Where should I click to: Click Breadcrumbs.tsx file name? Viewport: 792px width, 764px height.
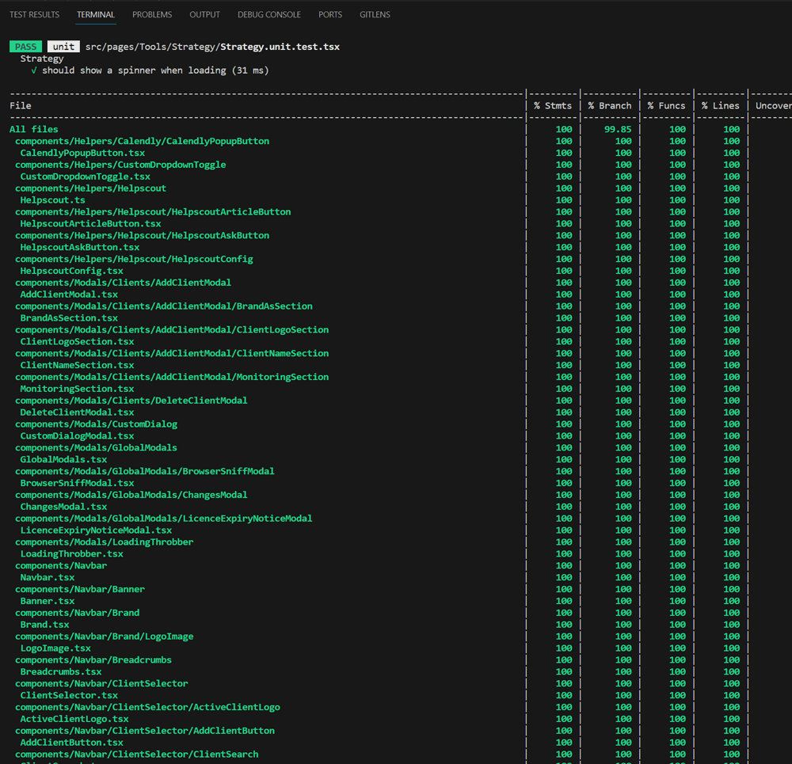click(x=61, y=671)
